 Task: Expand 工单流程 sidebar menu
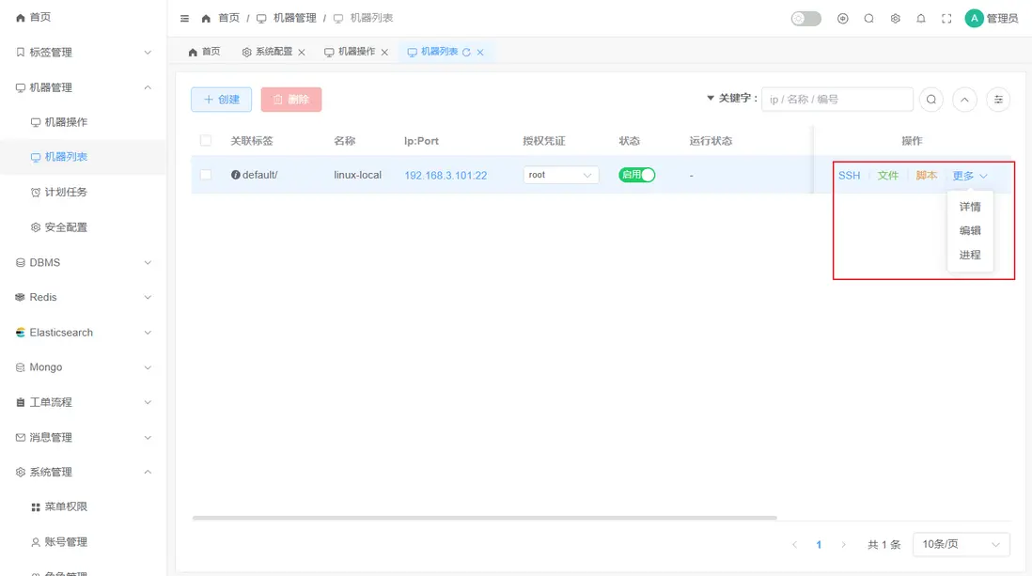click(x=83, y=402)
